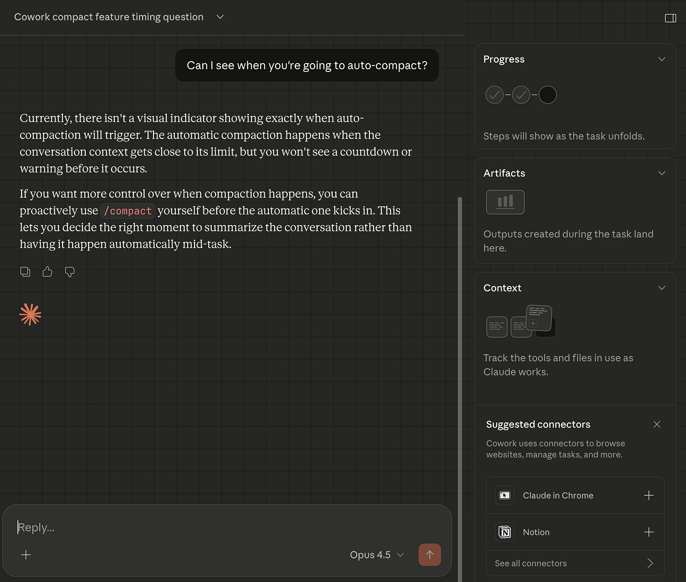Collapse the Artifacts panel

pos(661,173)
